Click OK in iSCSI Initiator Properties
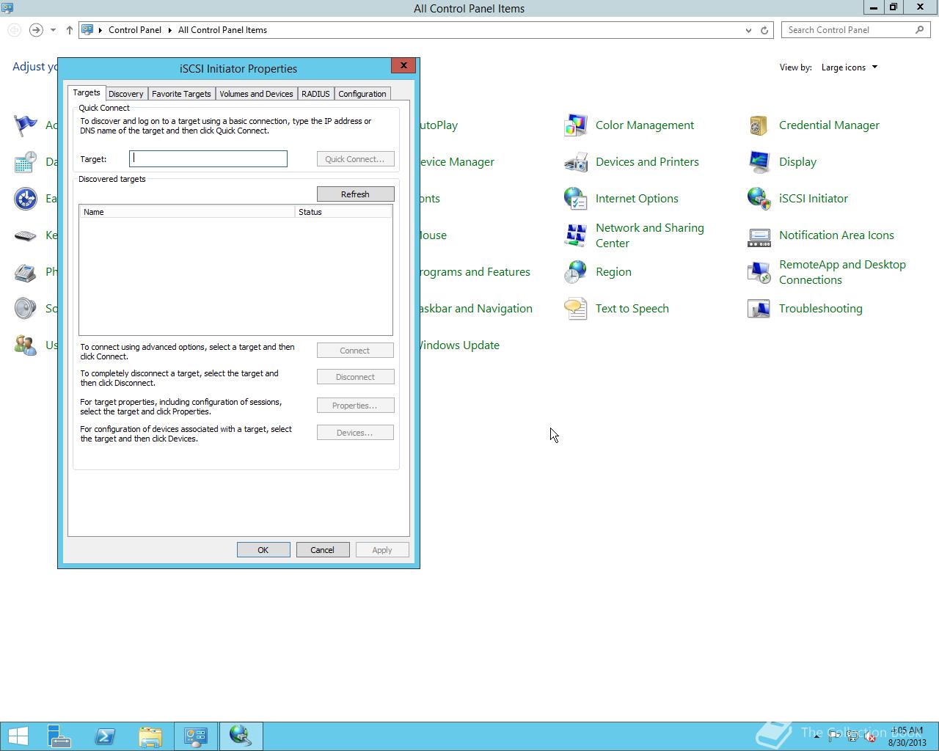 263,550
